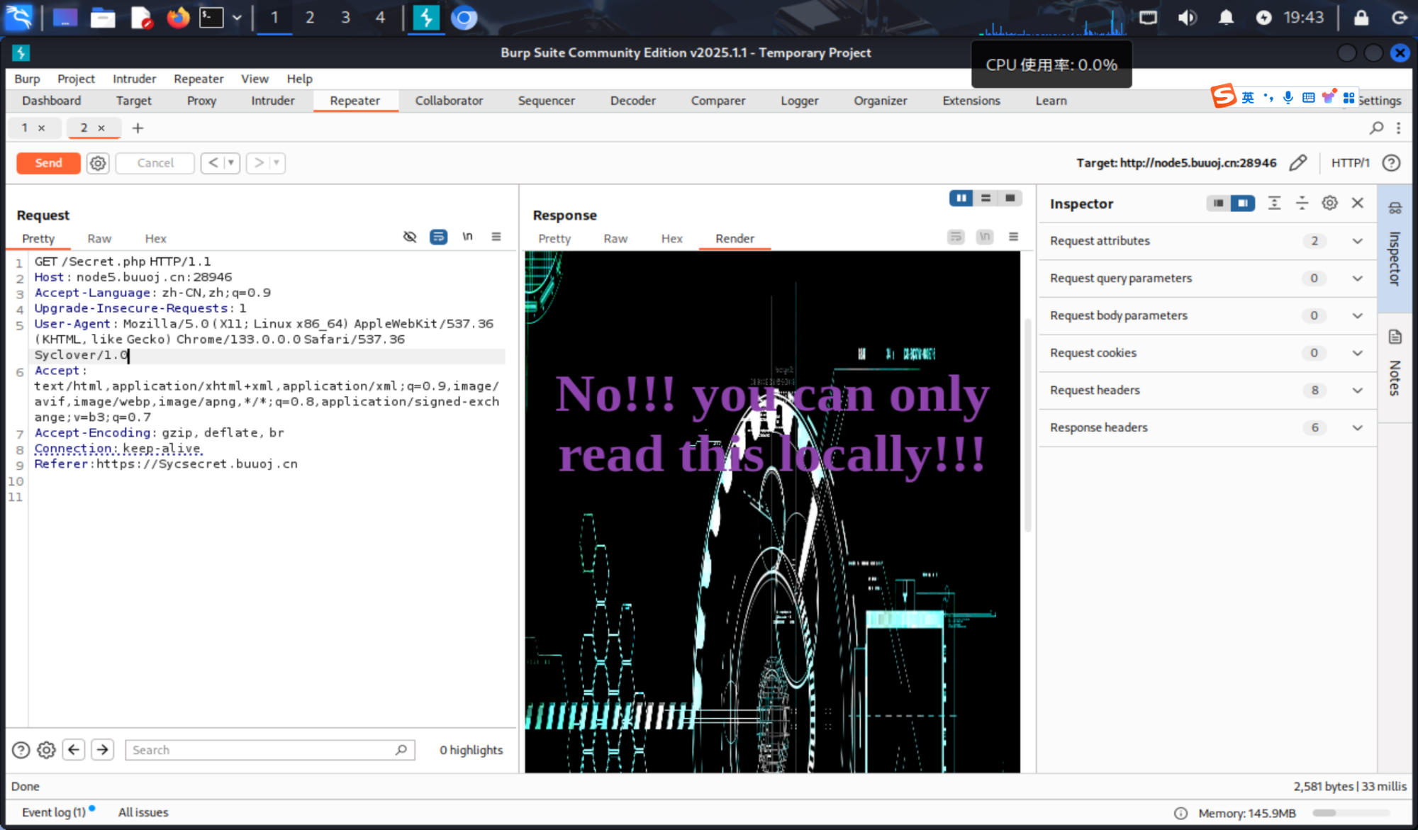Show \n newline characters in request

click(x=467, y=237)
